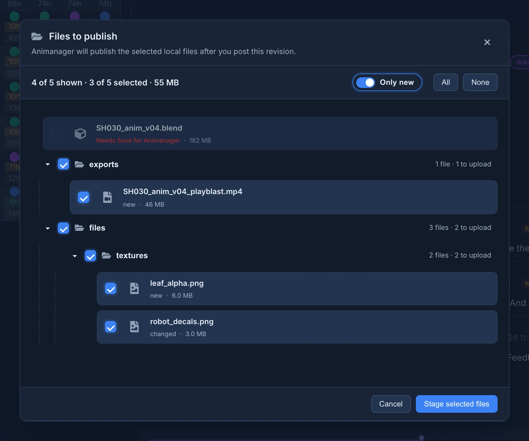Collapse the textures subfolder
529x441 pixels.
pos(75,256)
